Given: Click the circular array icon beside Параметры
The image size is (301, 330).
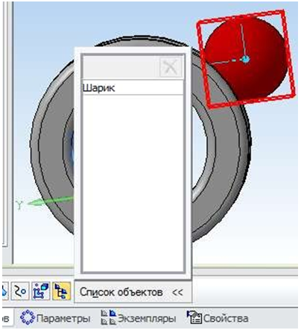Looking at the screenshot, I should pyautogui.click(x=28, y=317).
